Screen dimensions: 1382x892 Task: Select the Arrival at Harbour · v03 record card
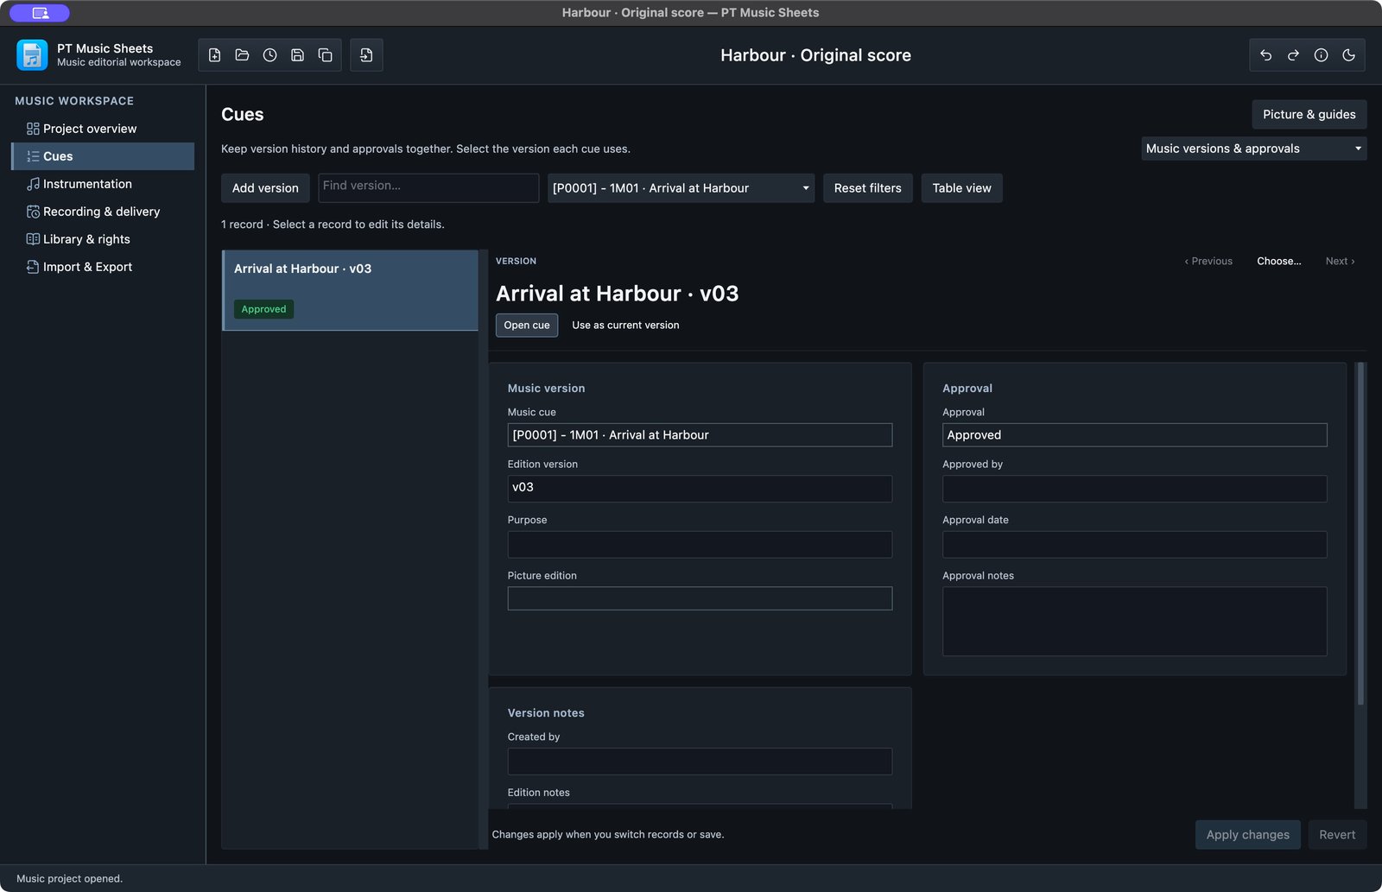pos(351,290)
